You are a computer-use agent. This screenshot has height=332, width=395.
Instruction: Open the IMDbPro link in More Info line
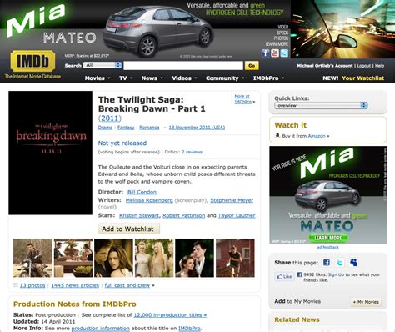(189, 329)
